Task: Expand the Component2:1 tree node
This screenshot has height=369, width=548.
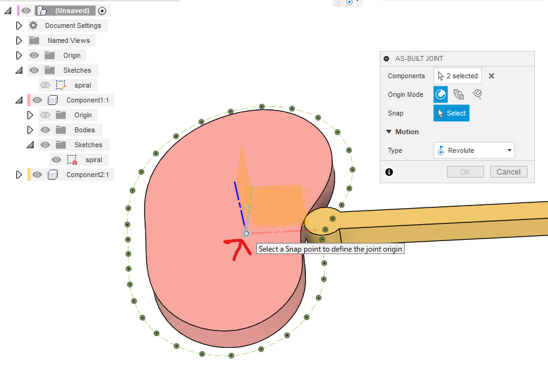Action: coord(19,175)
